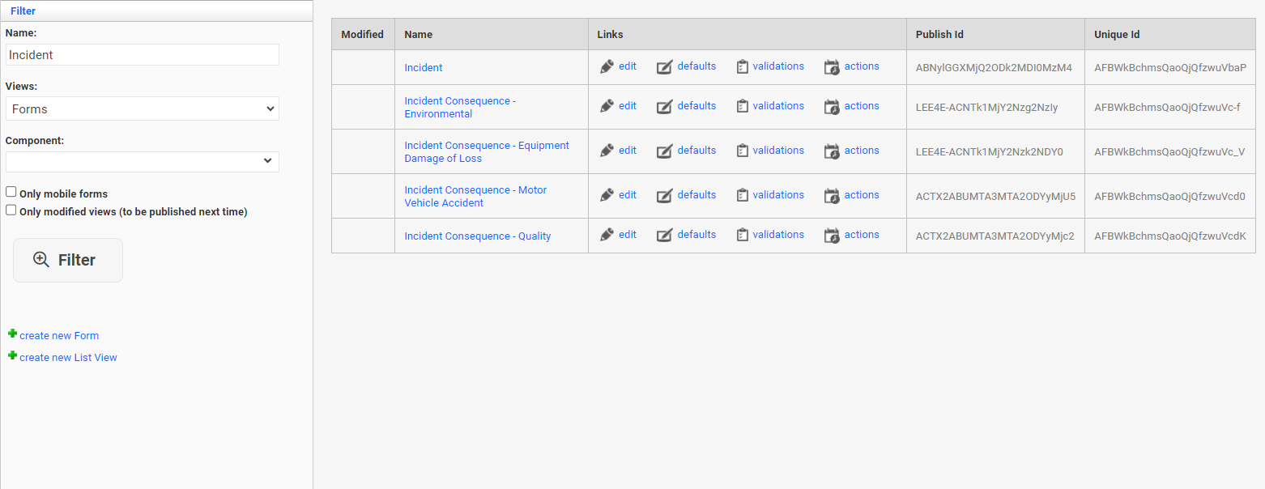This screenshot has width=1265, height=489.
Task: Click pencil edit icon for Equipment Damage of Loss
Action: click(x=607, y=151)
